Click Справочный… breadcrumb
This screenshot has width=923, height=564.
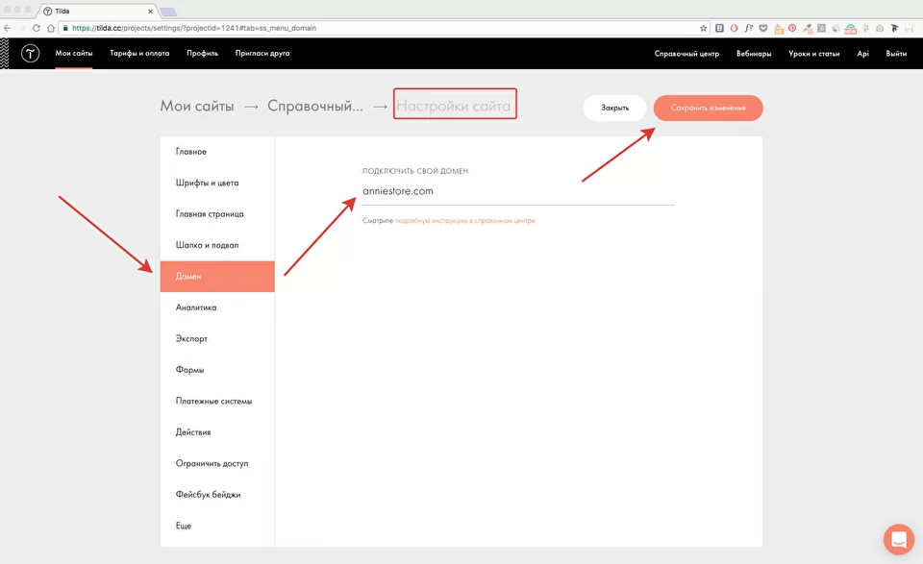pyautogui.click(x=315, y=106)
